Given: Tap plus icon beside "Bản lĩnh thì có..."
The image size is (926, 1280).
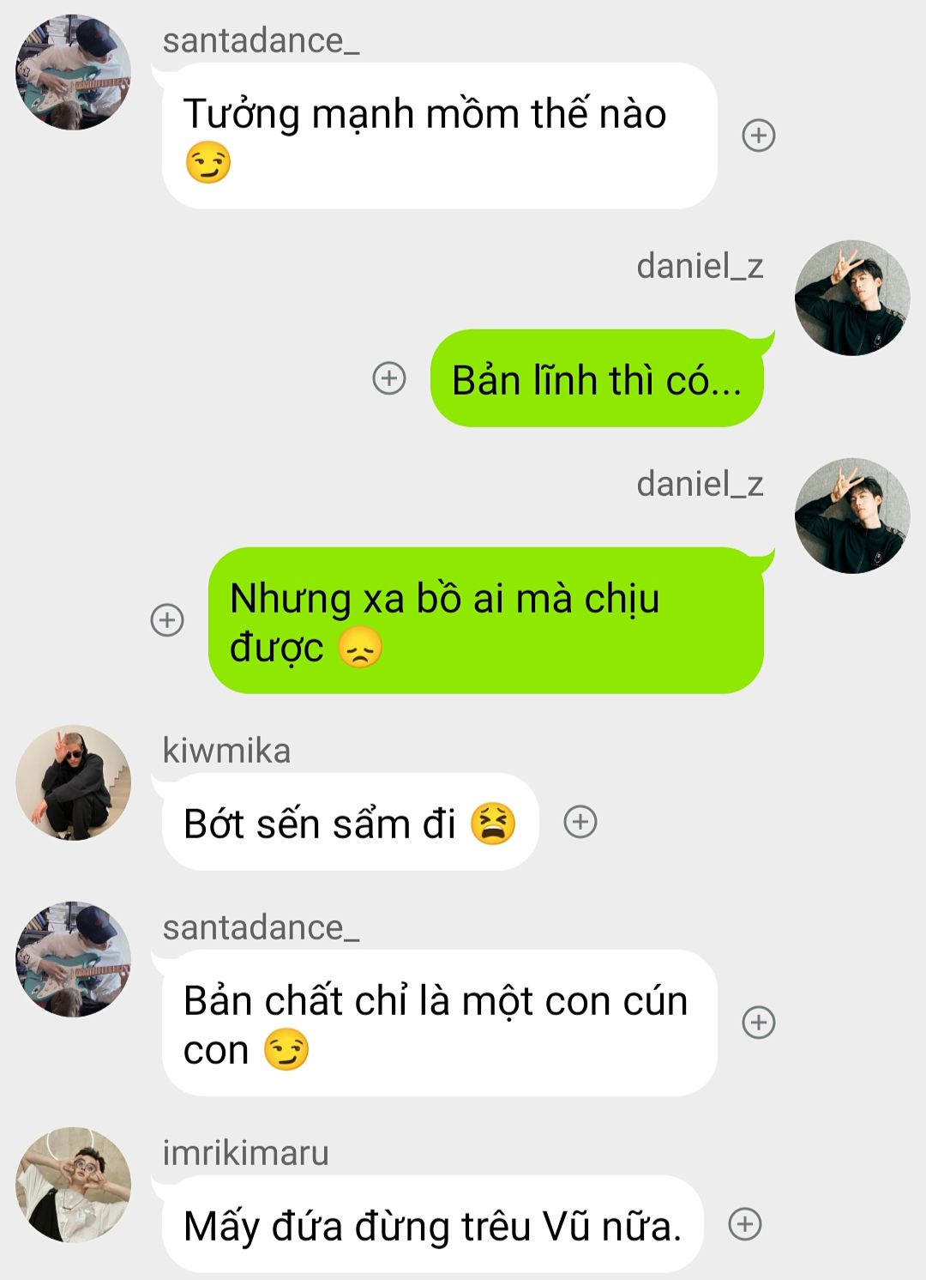Looking at the screenshot, I should [x=389, y=377].
